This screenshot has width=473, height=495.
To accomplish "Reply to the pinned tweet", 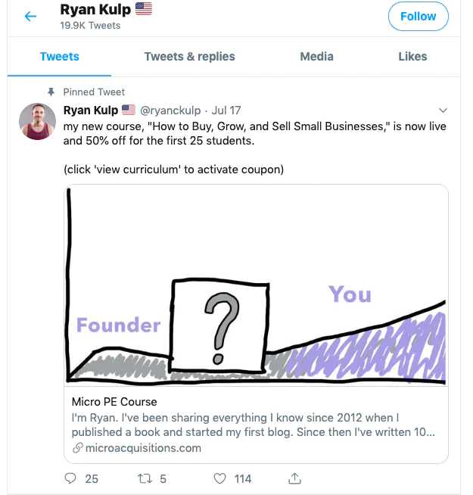I will 71,478.
